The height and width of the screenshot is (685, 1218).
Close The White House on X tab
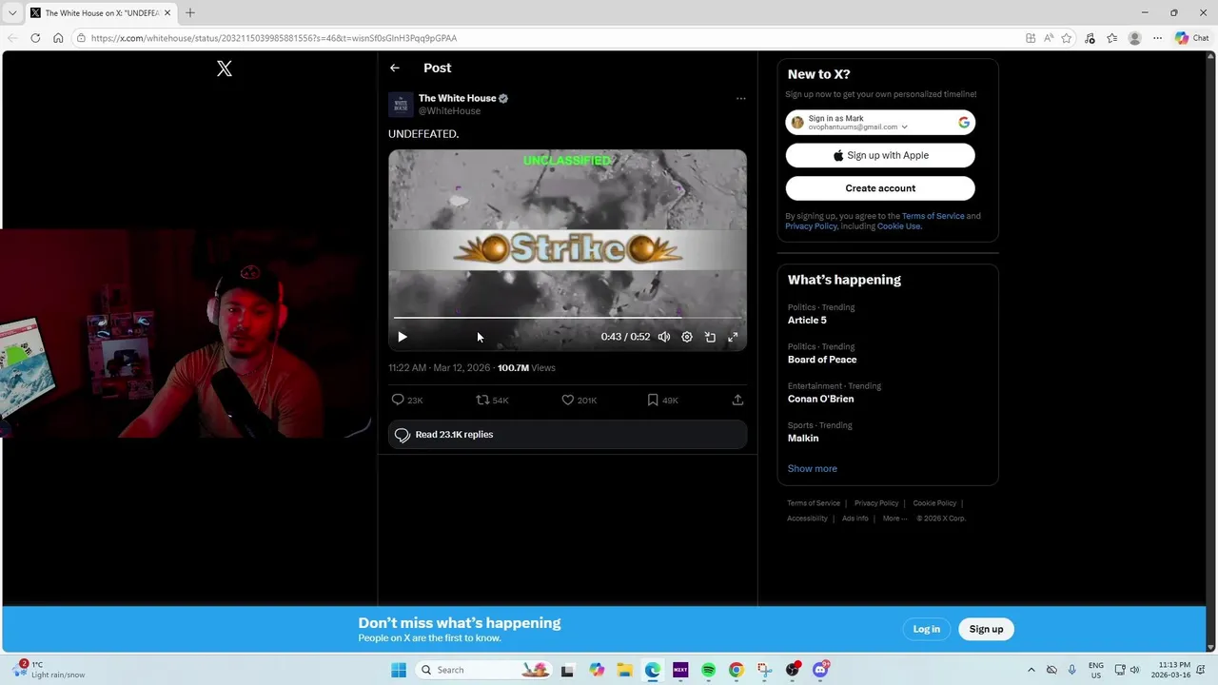point(168,13)
